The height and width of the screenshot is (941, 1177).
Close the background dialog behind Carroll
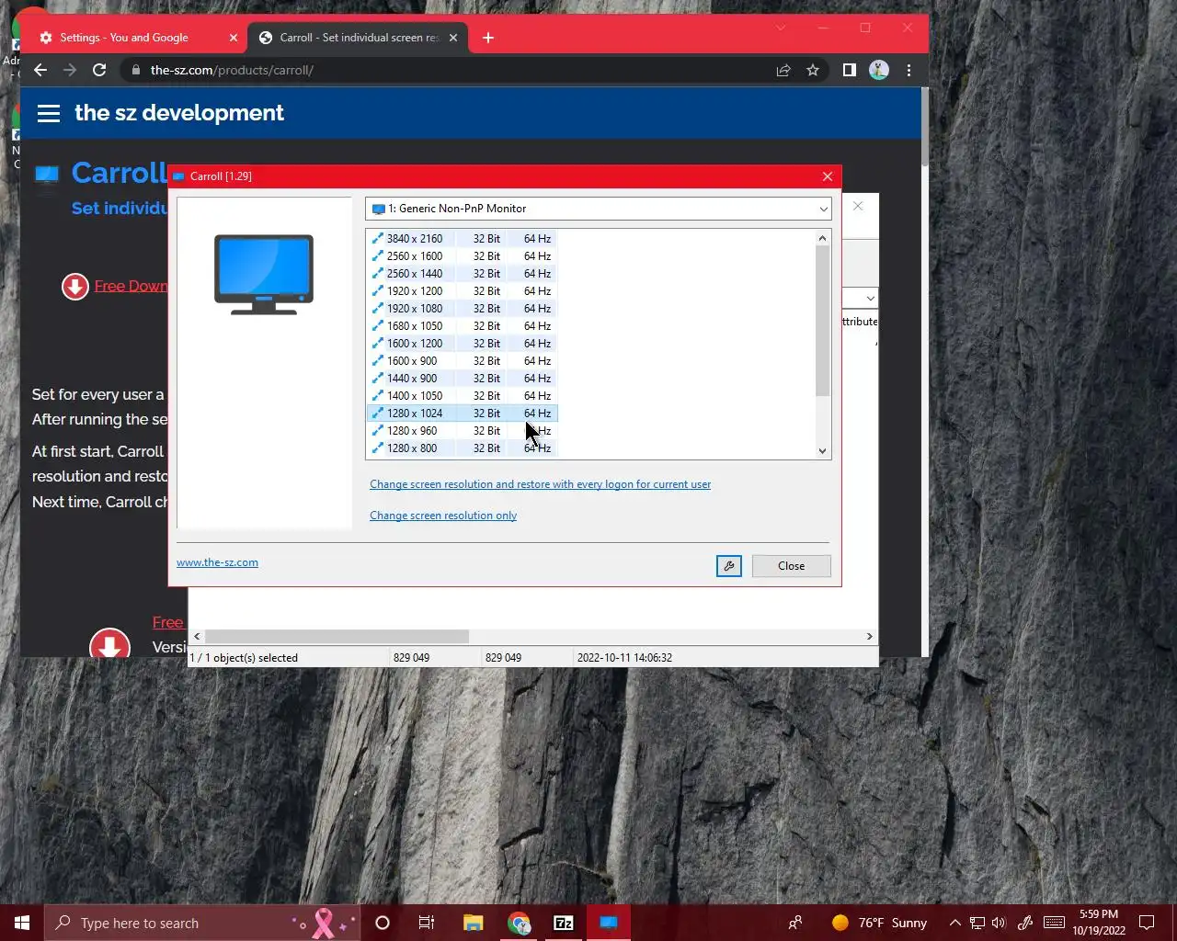click(x=858, y=206)
